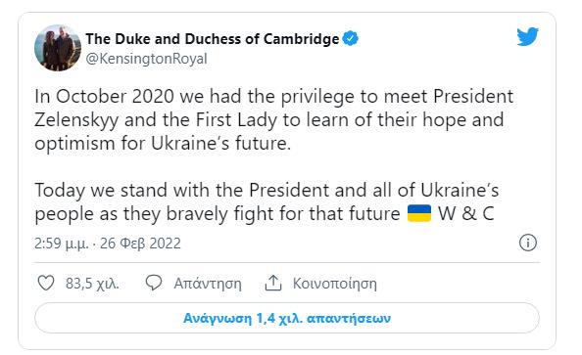The height and width of the screenshot is (355, 582).
Task: Click the tweet's first paragraph about October 2020
Action: [274, 120]
